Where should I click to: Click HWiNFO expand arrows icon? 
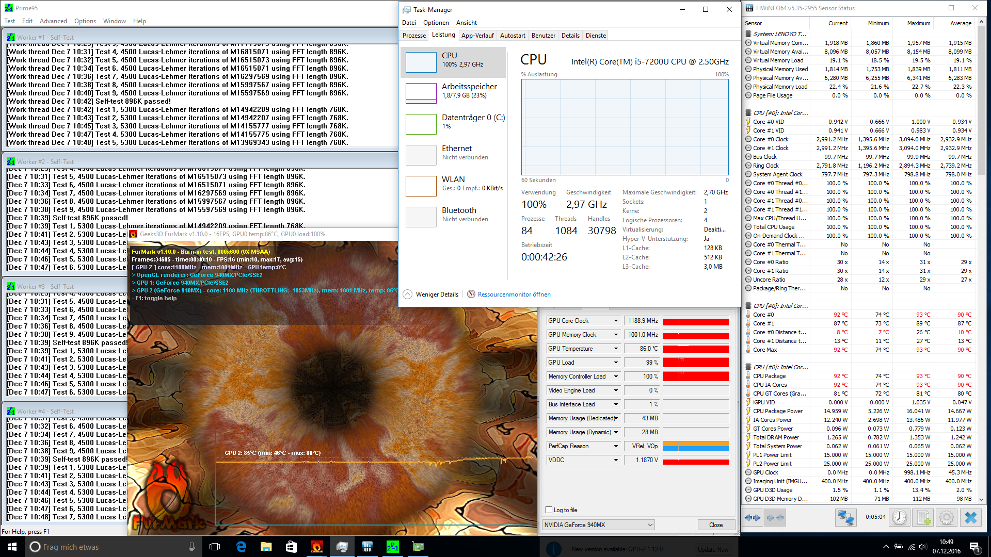(753, 517)
